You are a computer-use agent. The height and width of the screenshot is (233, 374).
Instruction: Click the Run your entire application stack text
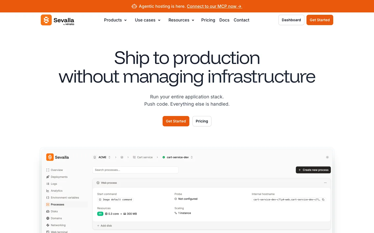187,97
